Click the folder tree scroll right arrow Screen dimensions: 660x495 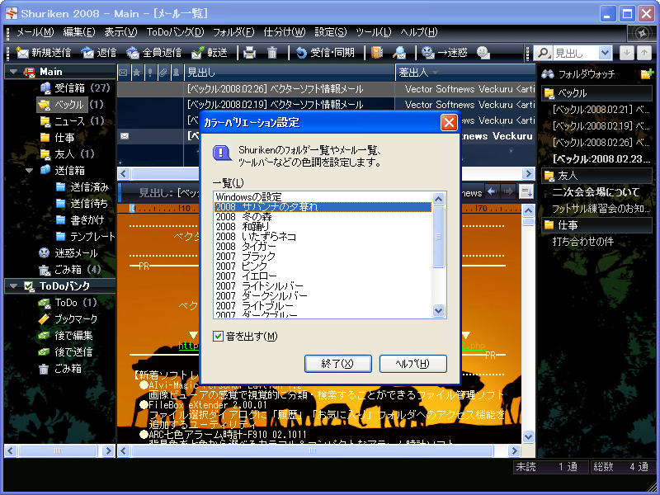click(109, 451)
